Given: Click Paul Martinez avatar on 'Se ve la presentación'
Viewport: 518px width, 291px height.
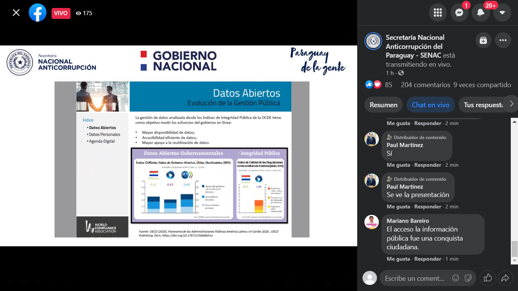Looking at the screenshot, I should coord(372,180).
